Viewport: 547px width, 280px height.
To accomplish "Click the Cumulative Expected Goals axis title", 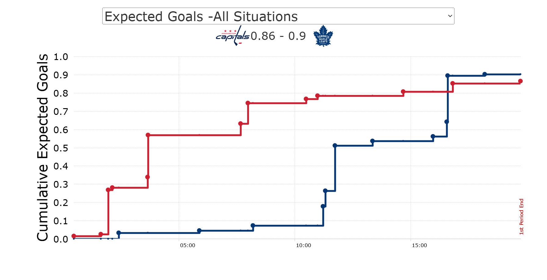I will [43, 148].
